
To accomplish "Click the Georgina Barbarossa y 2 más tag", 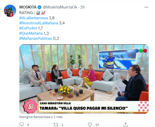I will pos(41,117).
